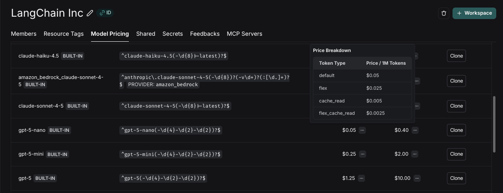Click the PROVIDER: amazon_bedrock tag
The width and height of the screenshot is (503, 193).
163,85
